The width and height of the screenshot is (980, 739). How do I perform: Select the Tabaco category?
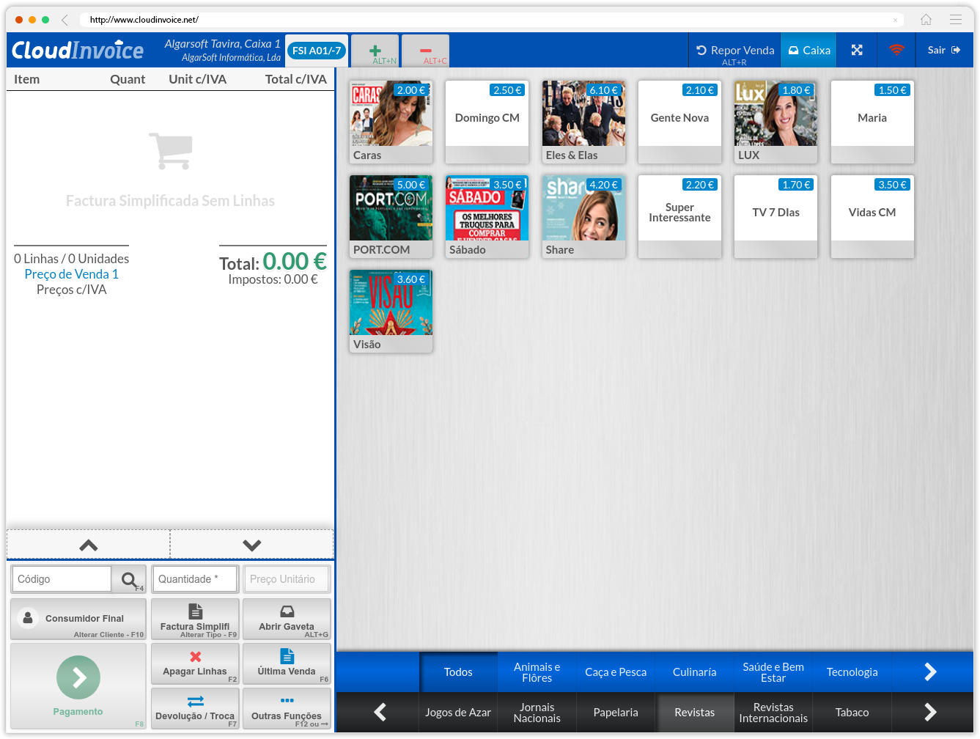pyautogui.click(x=852, y=712)
